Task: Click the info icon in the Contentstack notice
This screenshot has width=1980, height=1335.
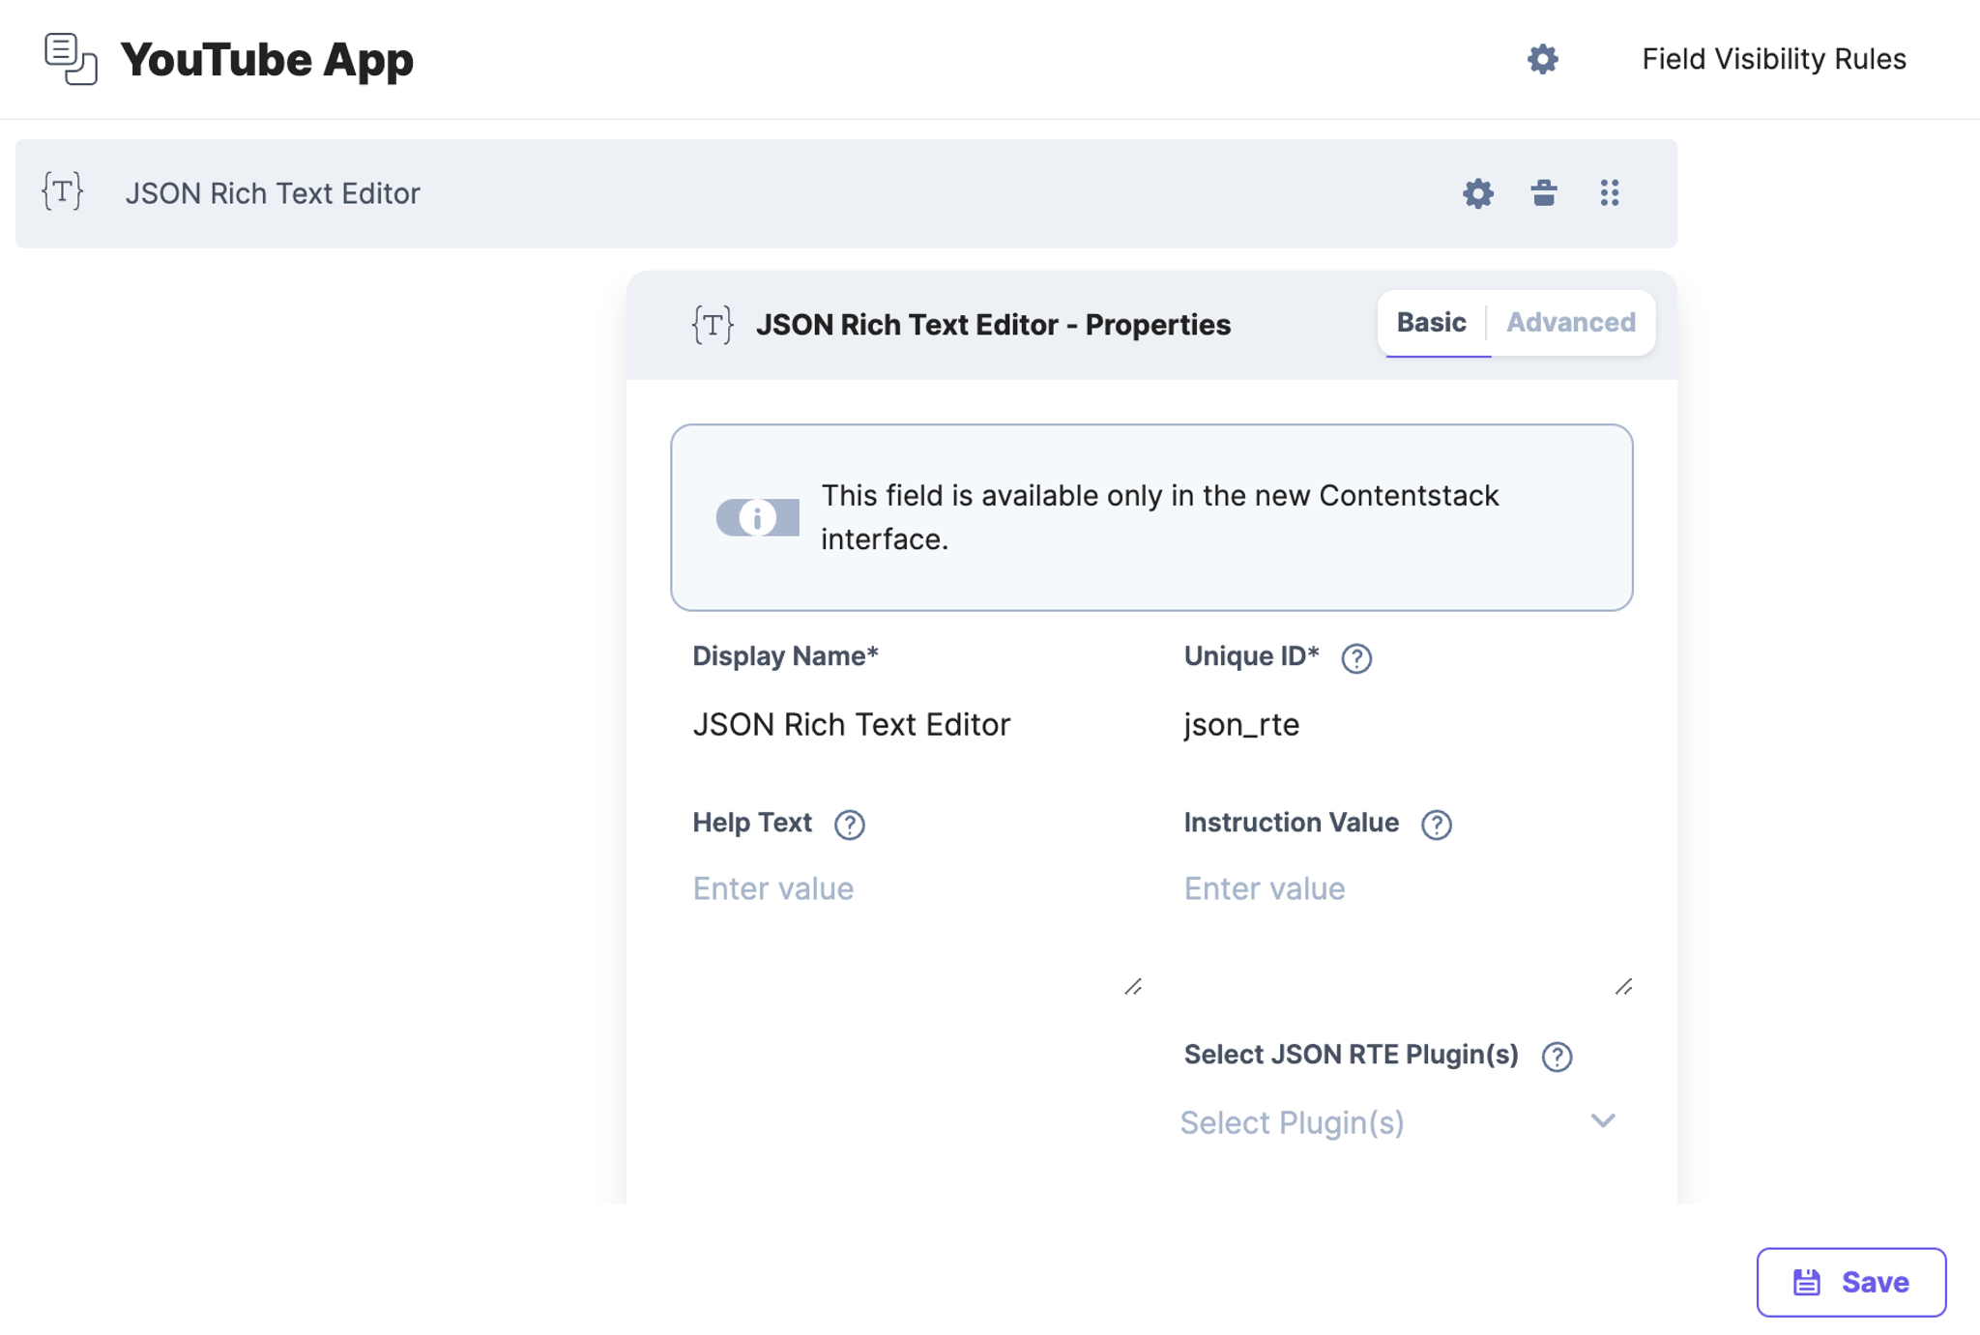Action: (x=757, y=517)
